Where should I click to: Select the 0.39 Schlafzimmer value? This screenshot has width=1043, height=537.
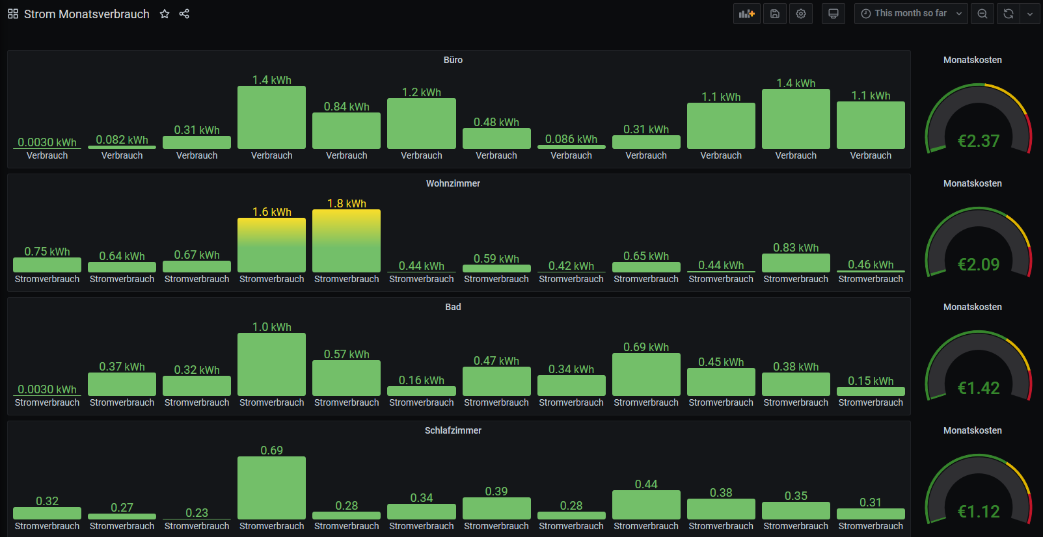pyautogui.click(x=496, y=491)
